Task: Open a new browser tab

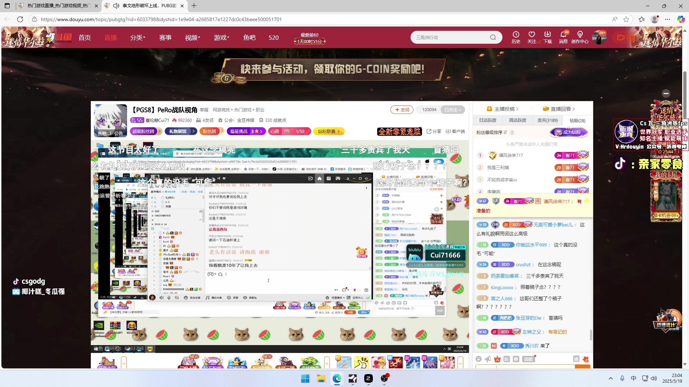Action: point(194,6)
